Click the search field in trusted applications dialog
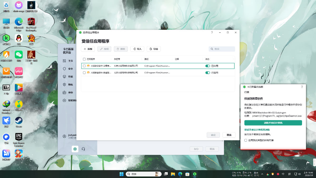The image size is (316, 178). 222,49
